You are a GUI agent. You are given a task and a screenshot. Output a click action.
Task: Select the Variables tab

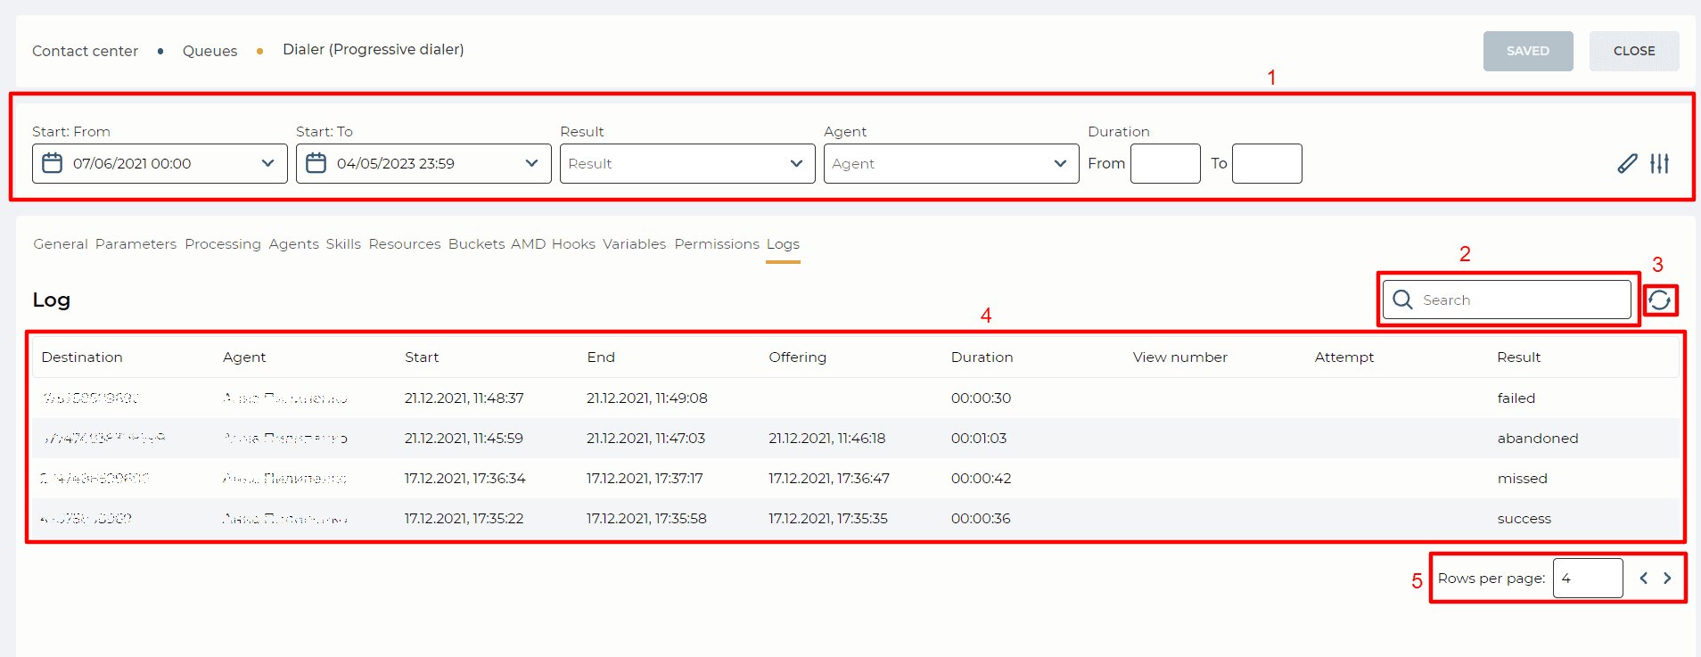tap(634, 243)
